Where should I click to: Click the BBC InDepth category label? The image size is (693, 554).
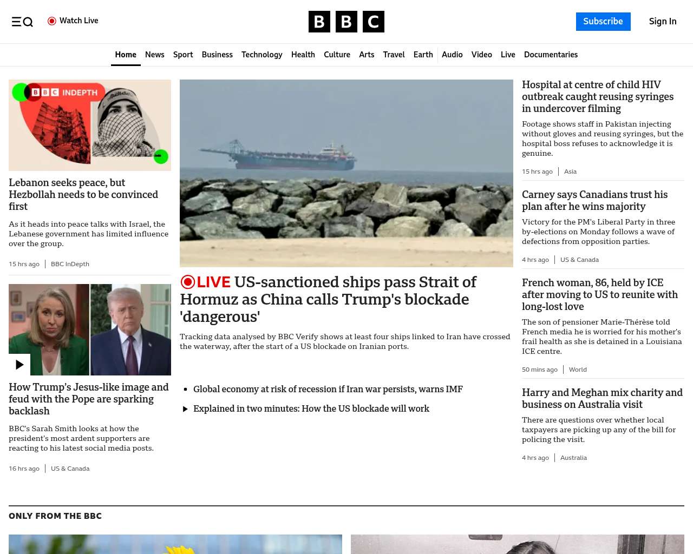coord(70,264)
